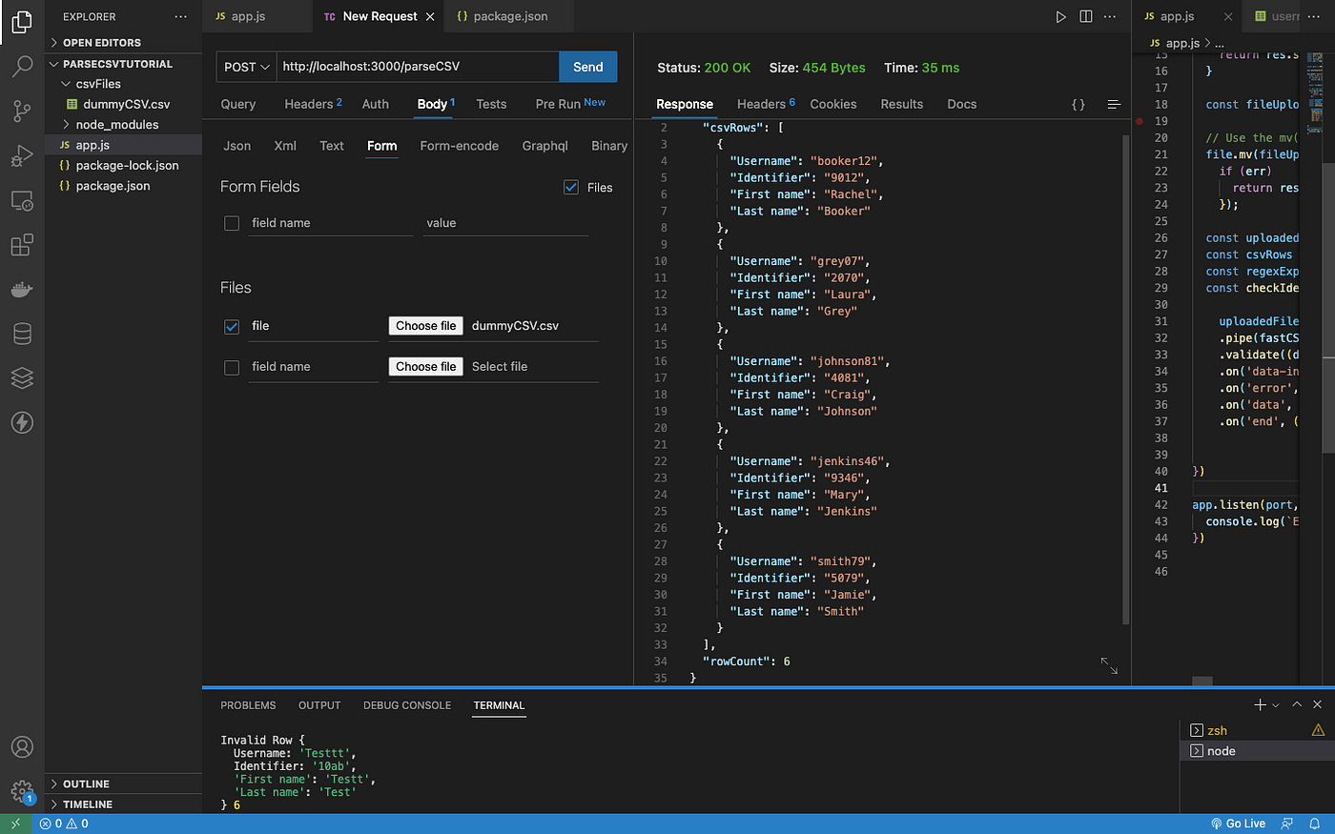Open Run and Debug view
Image resolution: width=1335 pixels, height=834 pixels.
click(x=22, y=155)
